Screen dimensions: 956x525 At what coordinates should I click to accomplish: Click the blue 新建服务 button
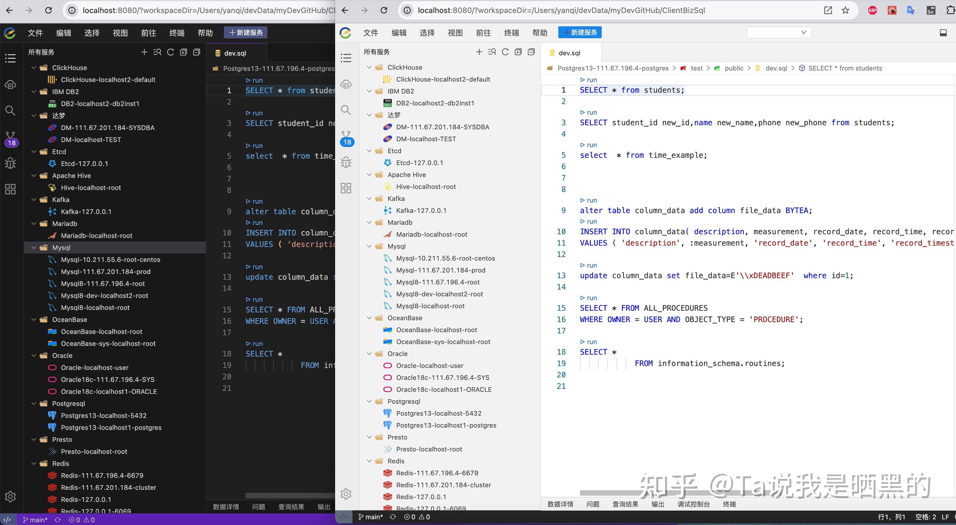point(580,33)
